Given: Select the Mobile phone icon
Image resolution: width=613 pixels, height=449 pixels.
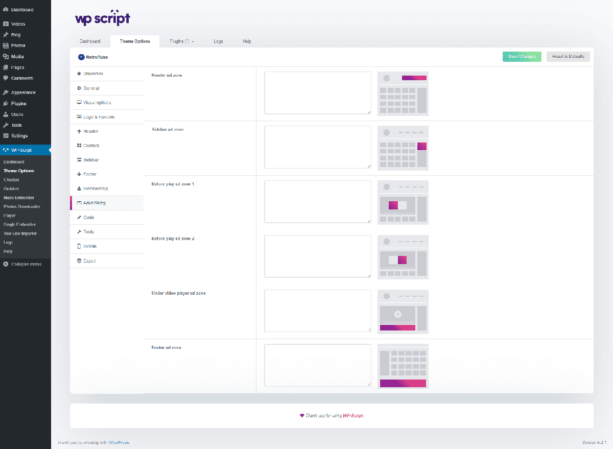Looking at the screenshot, I should [x=79, y=246].
